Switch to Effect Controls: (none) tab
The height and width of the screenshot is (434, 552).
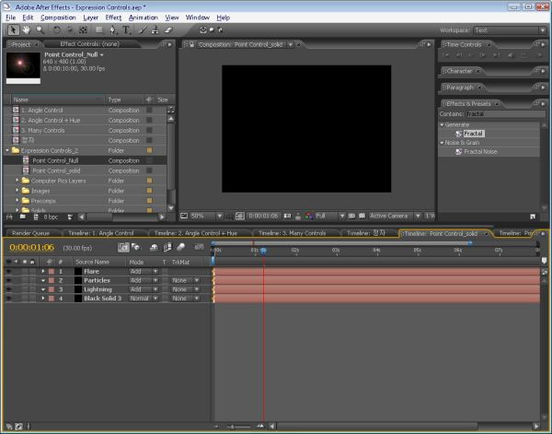point(89,44)
